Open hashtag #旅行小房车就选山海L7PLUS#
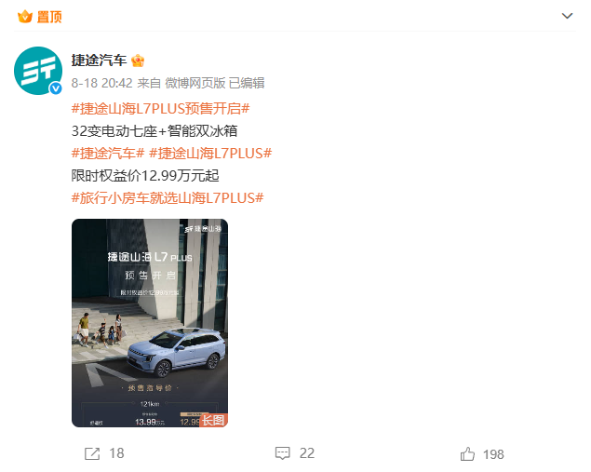 point(168,198)
